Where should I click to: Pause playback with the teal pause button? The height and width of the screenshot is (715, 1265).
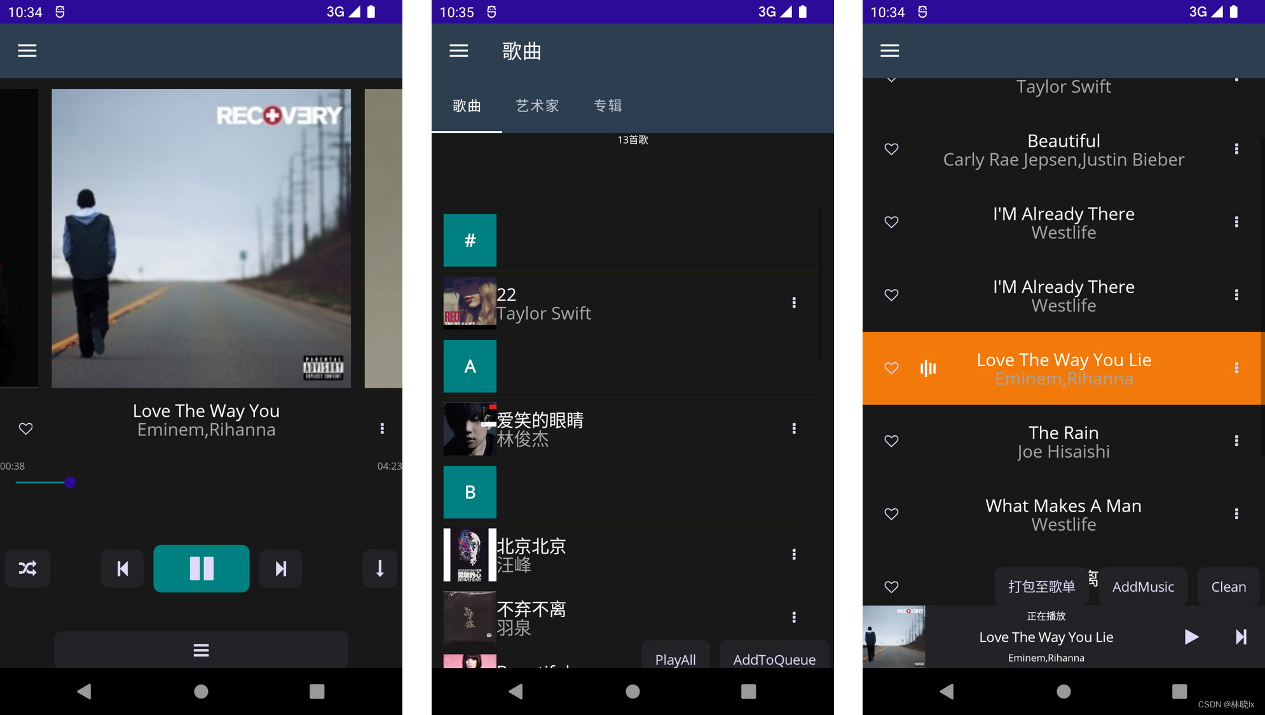[202, 568]
